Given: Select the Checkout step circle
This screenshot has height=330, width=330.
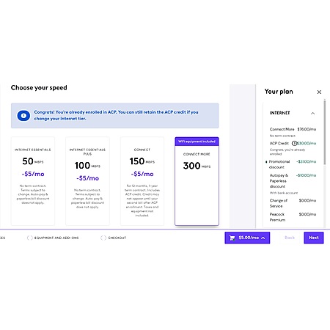Looking at the screenshot, I should point(103,238).
